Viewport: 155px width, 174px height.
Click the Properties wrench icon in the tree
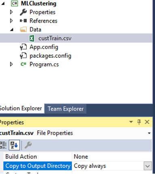[x=23, y=12]
